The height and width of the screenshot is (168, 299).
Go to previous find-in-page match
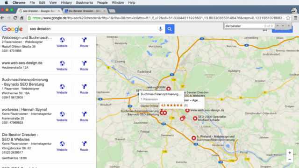pyautogui.click(x=278, y=26)
